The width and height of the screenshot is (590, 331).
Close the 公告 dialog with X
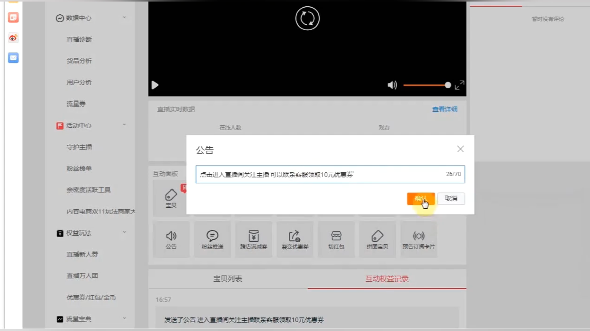[x=460, y=149]
